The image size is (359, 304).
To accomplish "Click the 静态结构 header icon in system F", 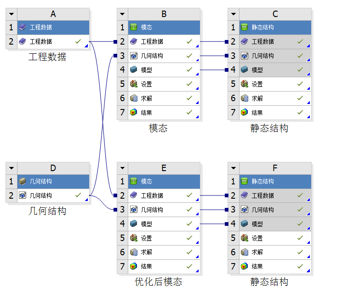I will [x=245, y=181].
